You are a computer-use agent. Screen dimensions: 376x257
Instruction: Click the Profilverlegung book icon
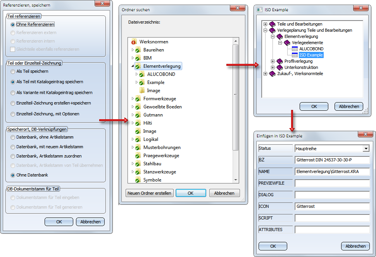pyautogui.click(x=280, y=61)
